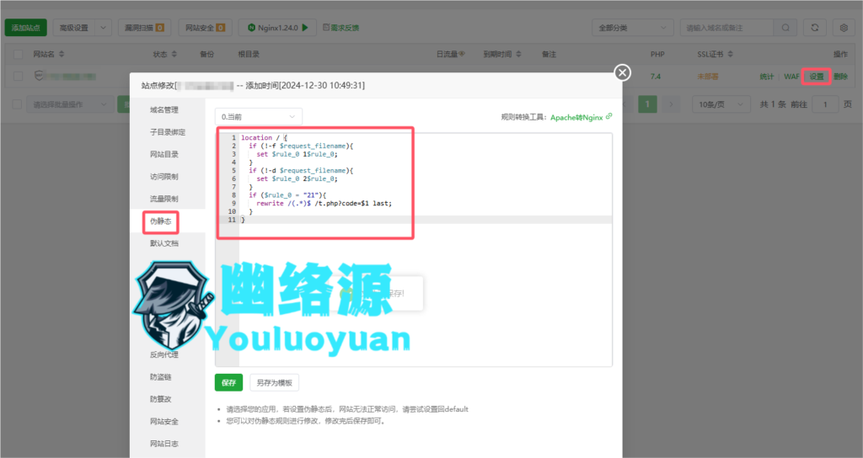The width and height of the screenshot is (863, 458).
Task: Close the site modification dialog
Action: [623, 72]
